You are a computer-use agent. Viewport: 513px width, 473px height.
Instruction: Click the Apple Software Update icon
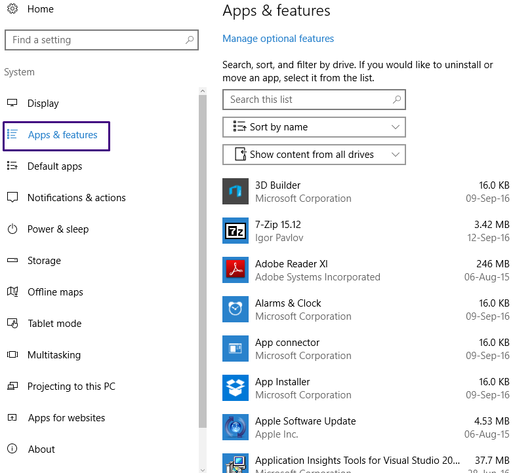click(x=236, y=427)
